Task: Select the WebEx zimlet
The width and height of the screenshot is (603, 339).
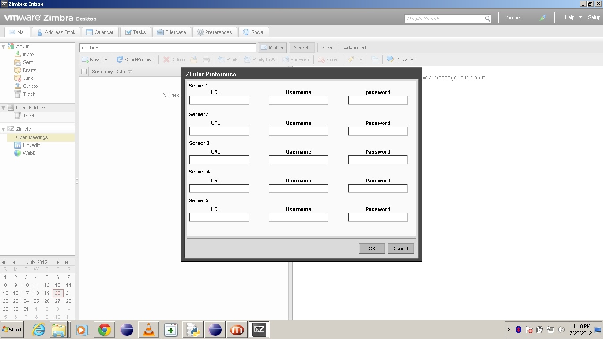Action: [30, 153]
